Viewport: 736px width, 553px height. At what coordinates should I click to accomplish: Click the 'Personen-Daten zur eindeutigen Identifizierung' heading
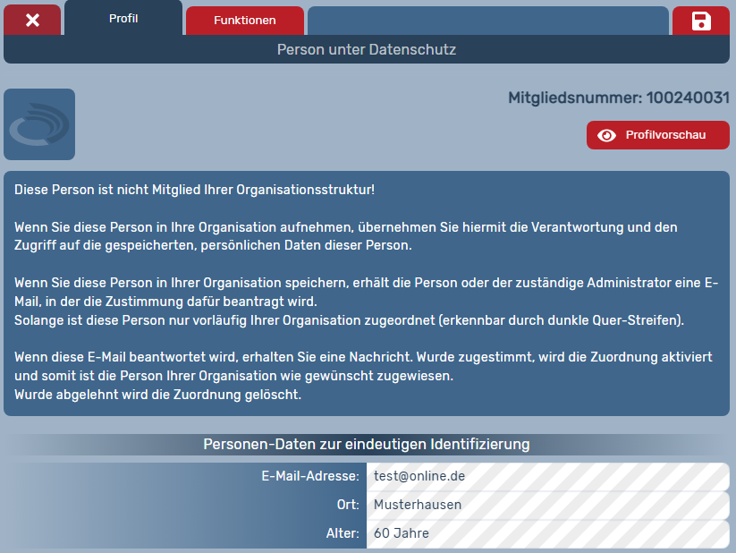coord(367,444)
